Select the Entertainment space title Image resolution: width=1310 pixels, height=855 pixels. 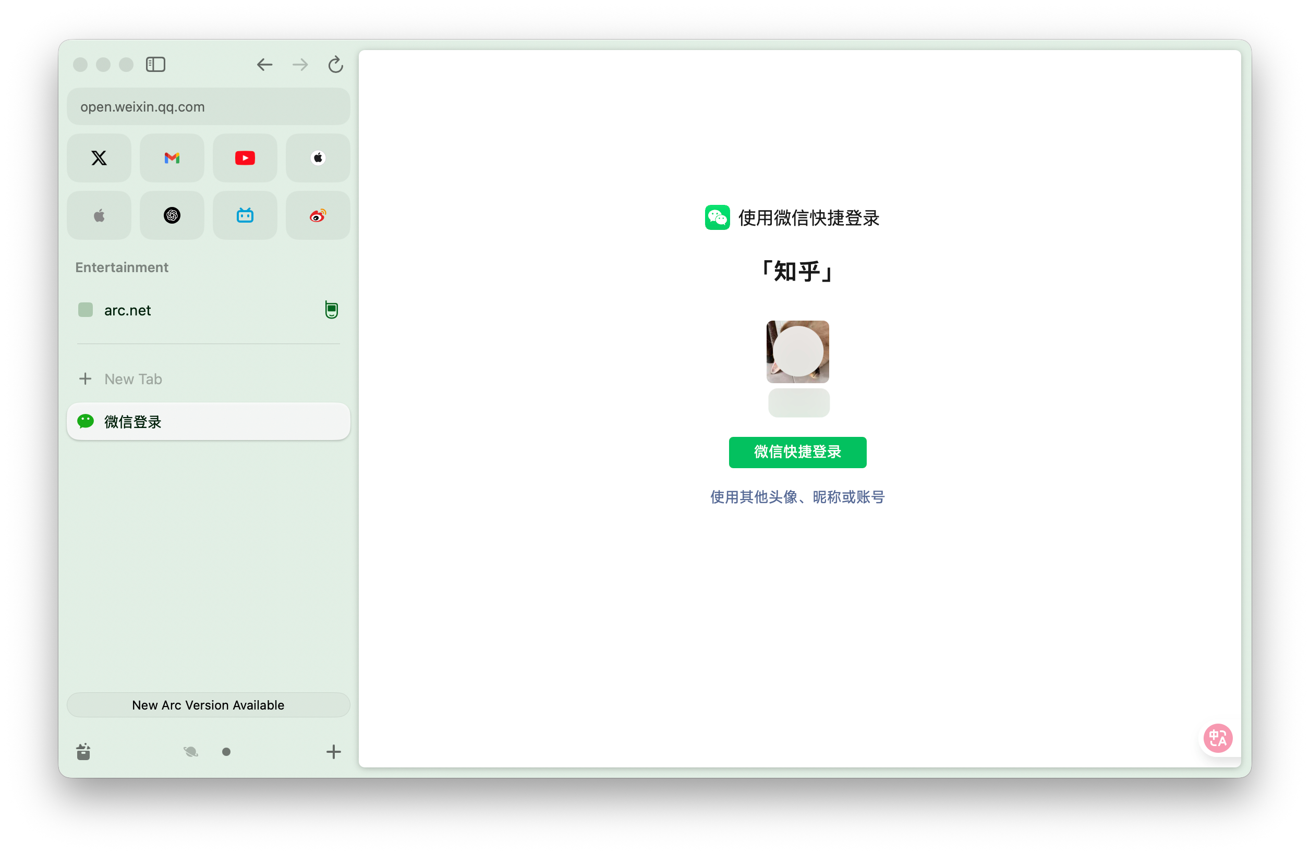[x=122, y=267]
